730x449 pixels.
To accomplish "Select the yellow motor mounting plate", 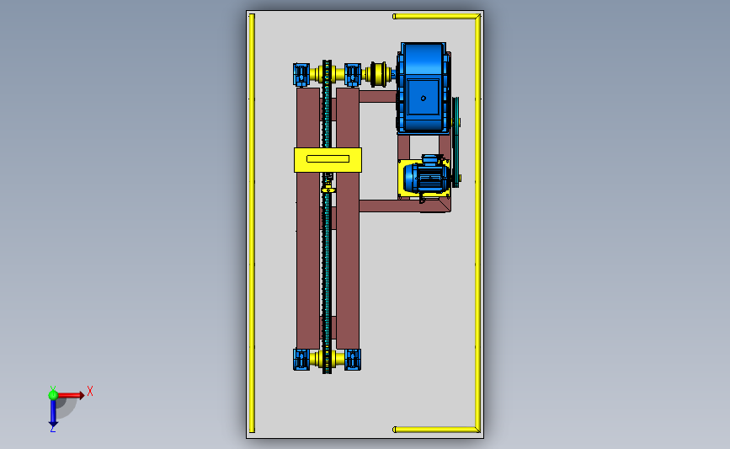I will point(401,179).
